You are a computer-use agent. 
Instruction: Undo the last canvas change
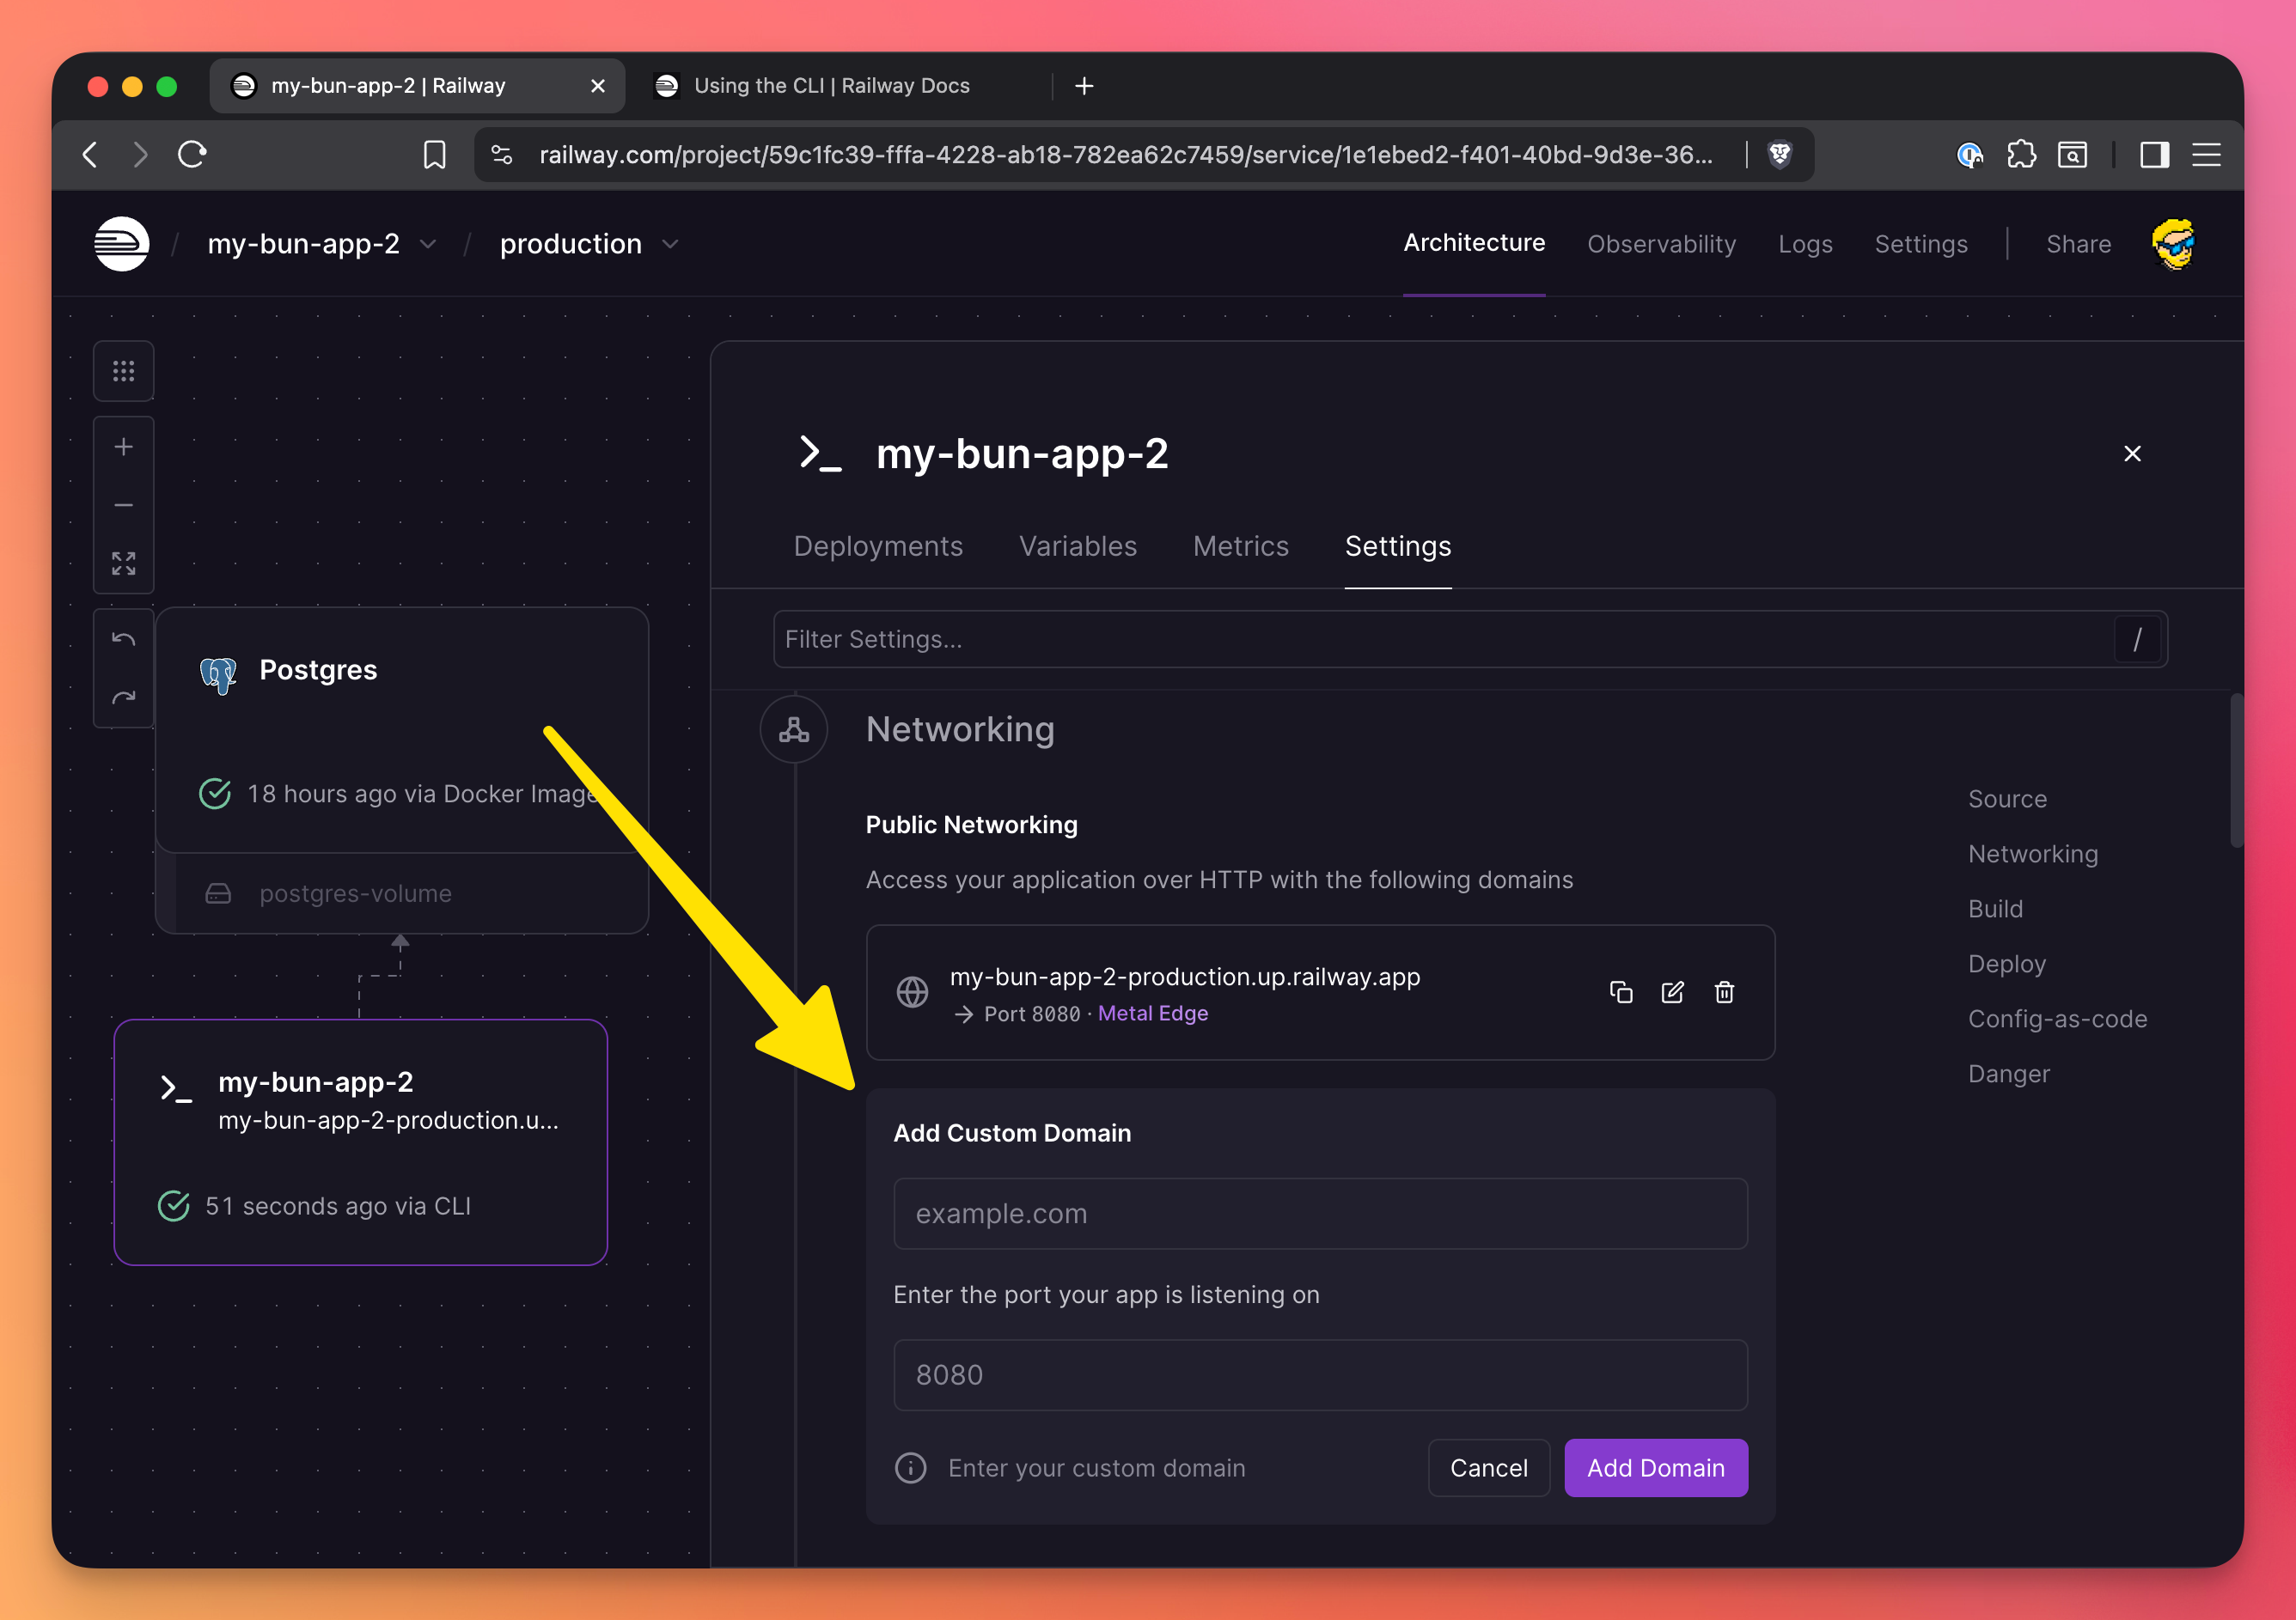coord(123,638)
